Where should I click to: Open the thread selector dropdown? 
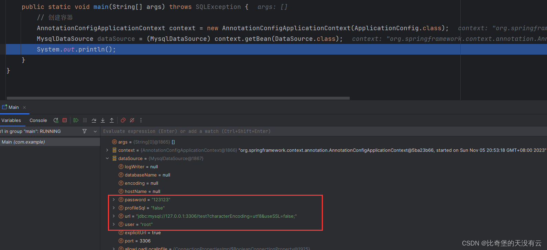coord(95,131)
